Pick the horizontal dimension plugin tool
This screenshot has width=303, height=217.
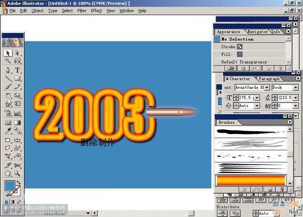pos(17,140)
